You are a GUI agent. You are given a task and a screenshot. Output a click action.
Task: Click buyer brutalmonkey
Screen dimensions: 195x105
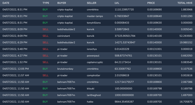65,69
